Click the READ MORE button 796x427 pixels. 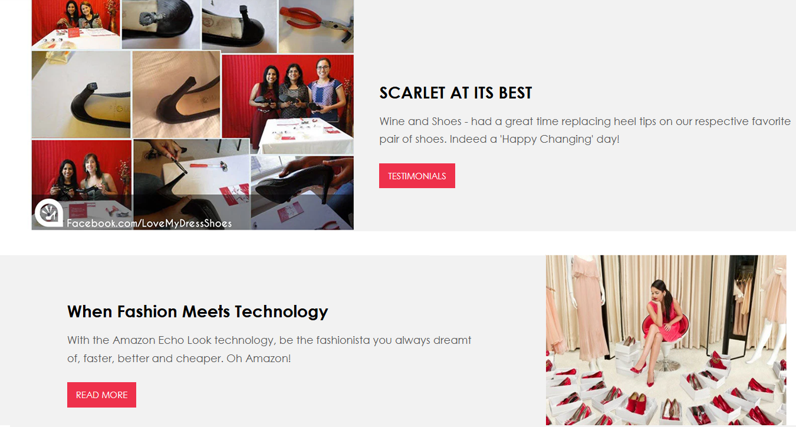[101, 395]
